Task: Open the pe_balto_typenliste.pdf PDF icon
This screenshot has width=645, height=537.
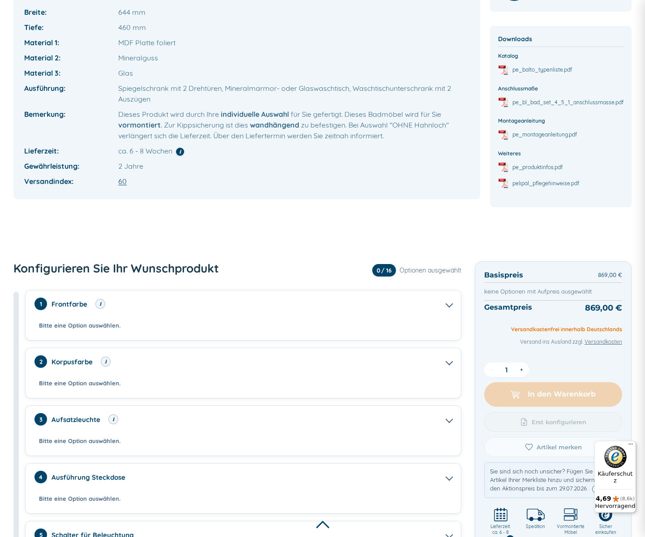Action: [503, 70]
